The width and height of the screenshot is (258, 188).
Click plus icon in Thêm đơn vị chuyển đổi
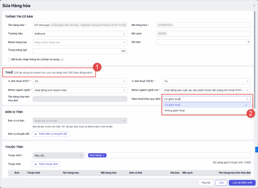(x=36, y=134)
